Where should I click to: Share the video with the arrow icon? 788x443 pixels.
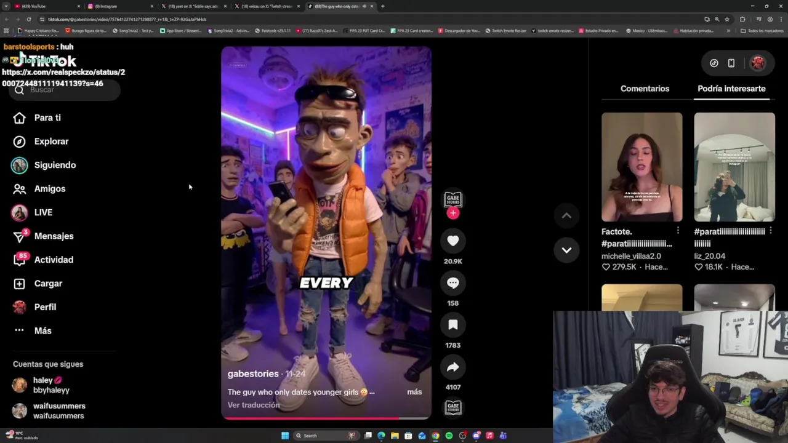[x=453, y=367]
